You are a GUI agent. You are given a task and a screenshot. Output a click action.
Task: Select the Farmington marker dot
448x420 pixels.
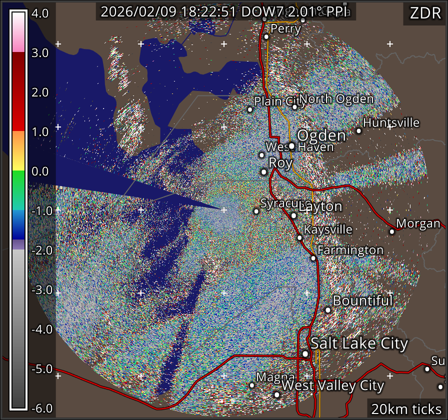click(x=313, y=258)
